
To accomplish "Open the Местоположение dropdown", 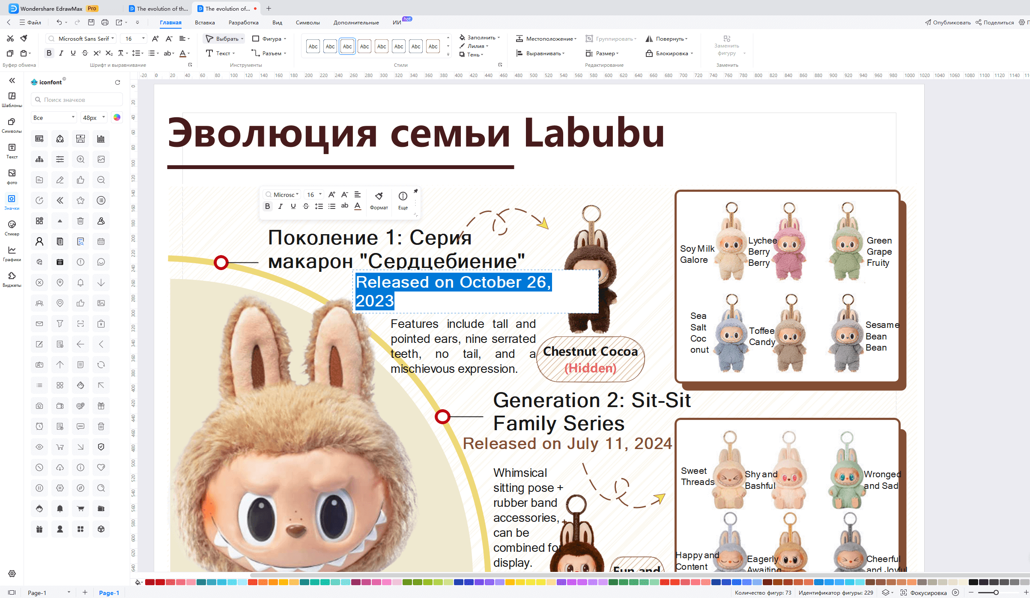I will tap(546, 39).
